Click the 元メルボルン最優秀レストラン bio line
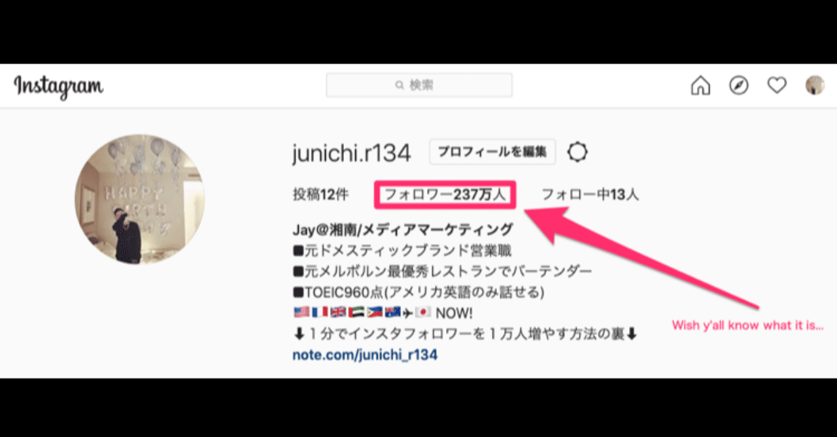The width and height of the screenshot is (837, 437). click(x=442, y=271)
